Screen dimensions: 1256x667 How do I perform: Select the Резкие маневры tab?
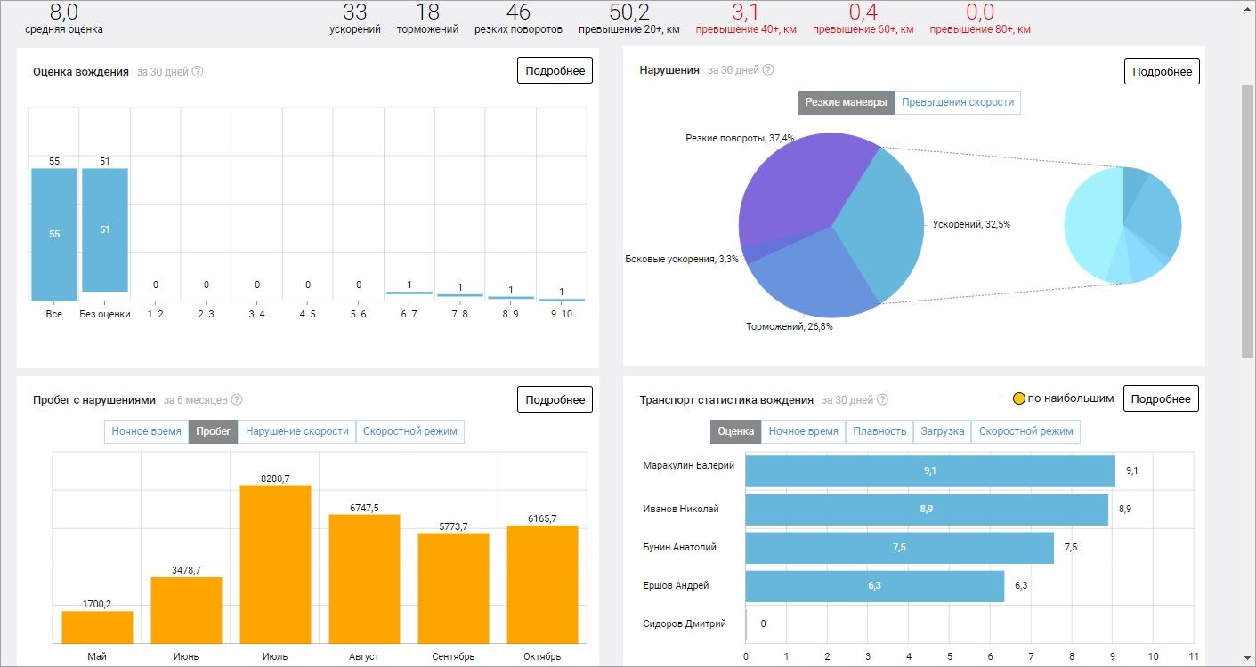tap(847, 102)
